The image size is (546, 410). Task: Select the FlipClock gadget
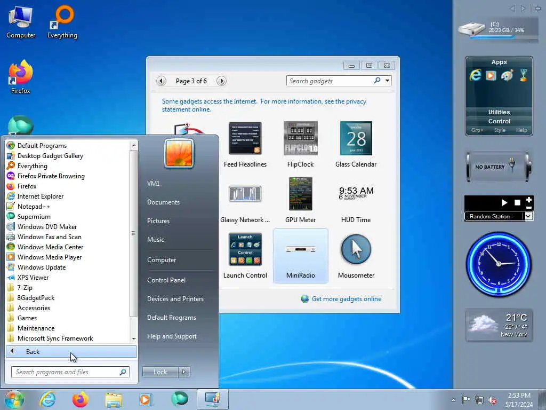coord(301,145)
